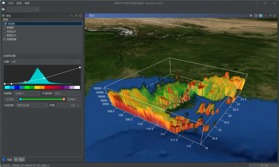Viewport: 279px width, 167px height.
Task: Toggle the 地图图像 checkbox off
Action: pyautogui.click(x=4, y=39)
